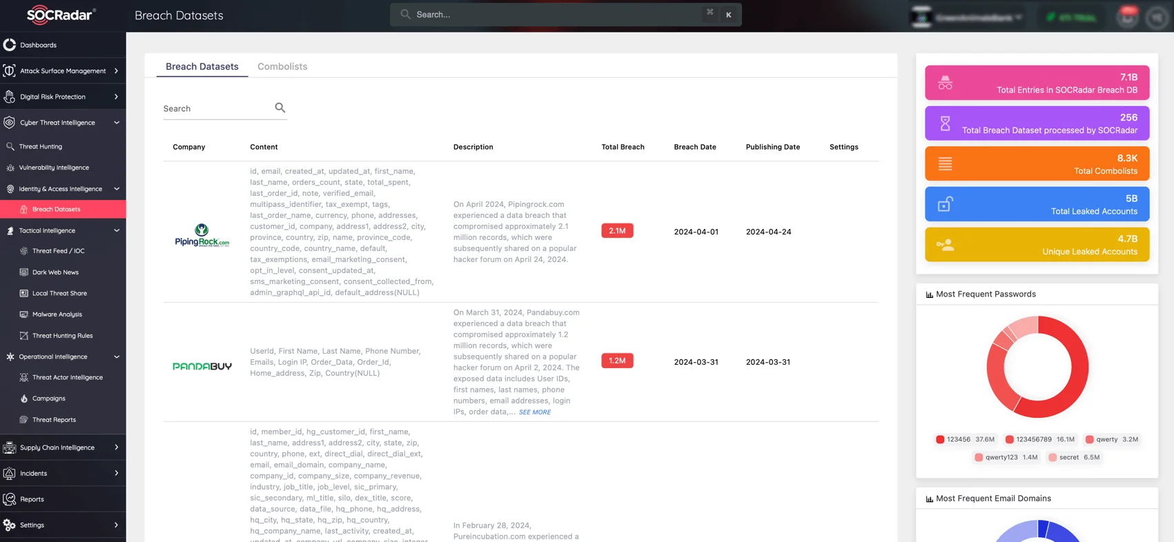Click the Total Breach column header
1174x542 pixels.
point(623,147)
